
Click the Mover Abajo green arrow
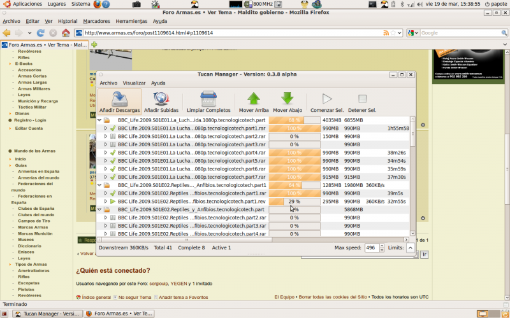tap(288, 99)
